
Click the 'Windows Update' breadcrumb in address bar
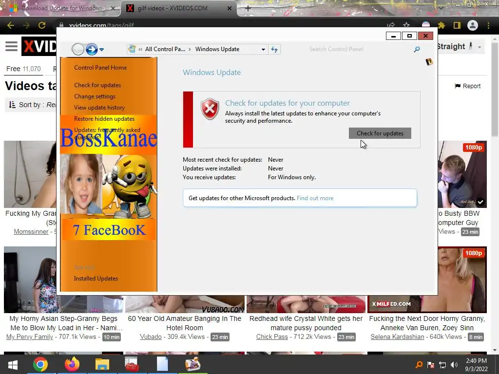point(217,49)
